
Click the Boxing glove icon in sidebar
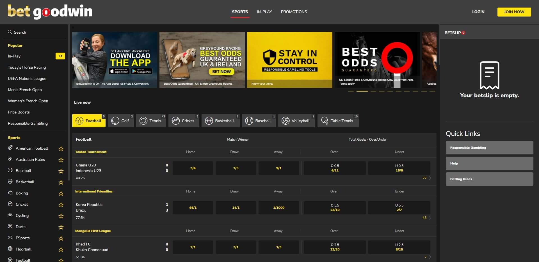[10, 193]
